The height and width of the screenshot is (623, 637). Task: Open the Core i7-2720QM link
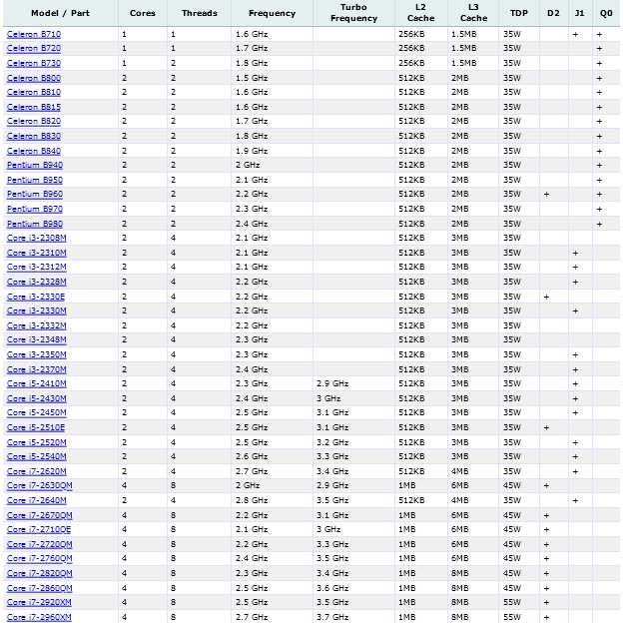(39, 544)
